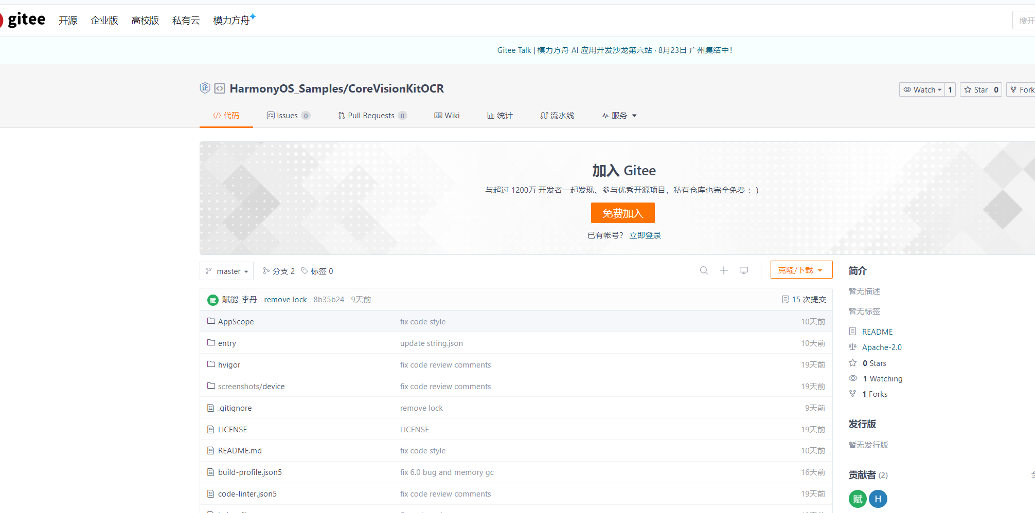
Task: Open the screenshots/device folder
Action: pyautogui.click(x=251, y=386)
